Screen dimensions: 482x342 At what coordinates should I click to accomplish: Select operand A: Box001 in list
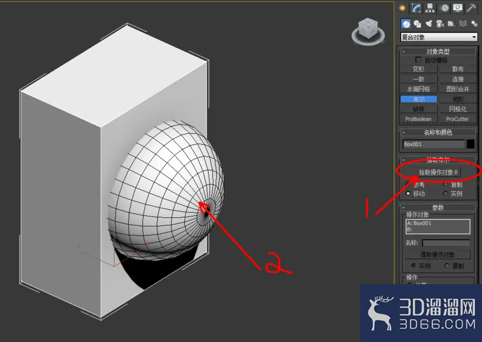[438, 223]
